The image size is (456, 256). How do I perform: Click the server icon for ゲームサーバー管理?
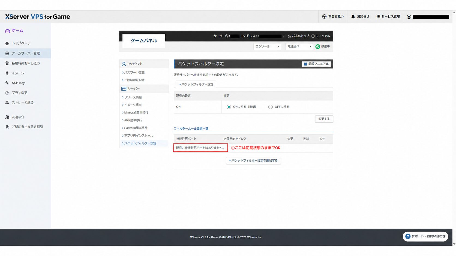coord(7,53)
